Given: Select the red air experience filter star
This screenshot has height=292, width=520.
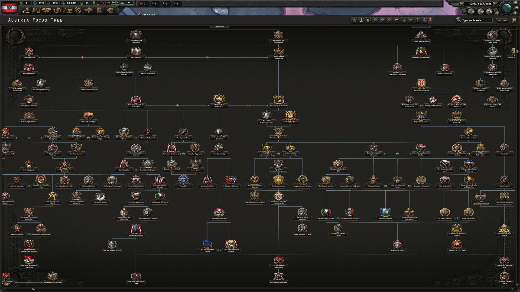Looking at the screenshot, I should (389, 20).
